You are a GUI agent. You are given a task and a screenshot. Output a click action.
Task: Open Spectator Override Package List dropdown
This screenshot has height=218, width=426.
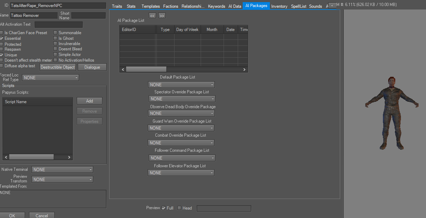click(182, 99)
